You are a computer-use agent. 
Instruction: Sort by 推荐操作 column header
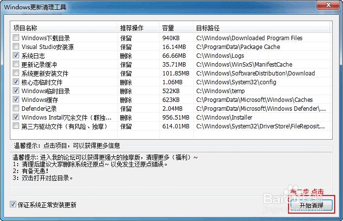coord(138,28)
